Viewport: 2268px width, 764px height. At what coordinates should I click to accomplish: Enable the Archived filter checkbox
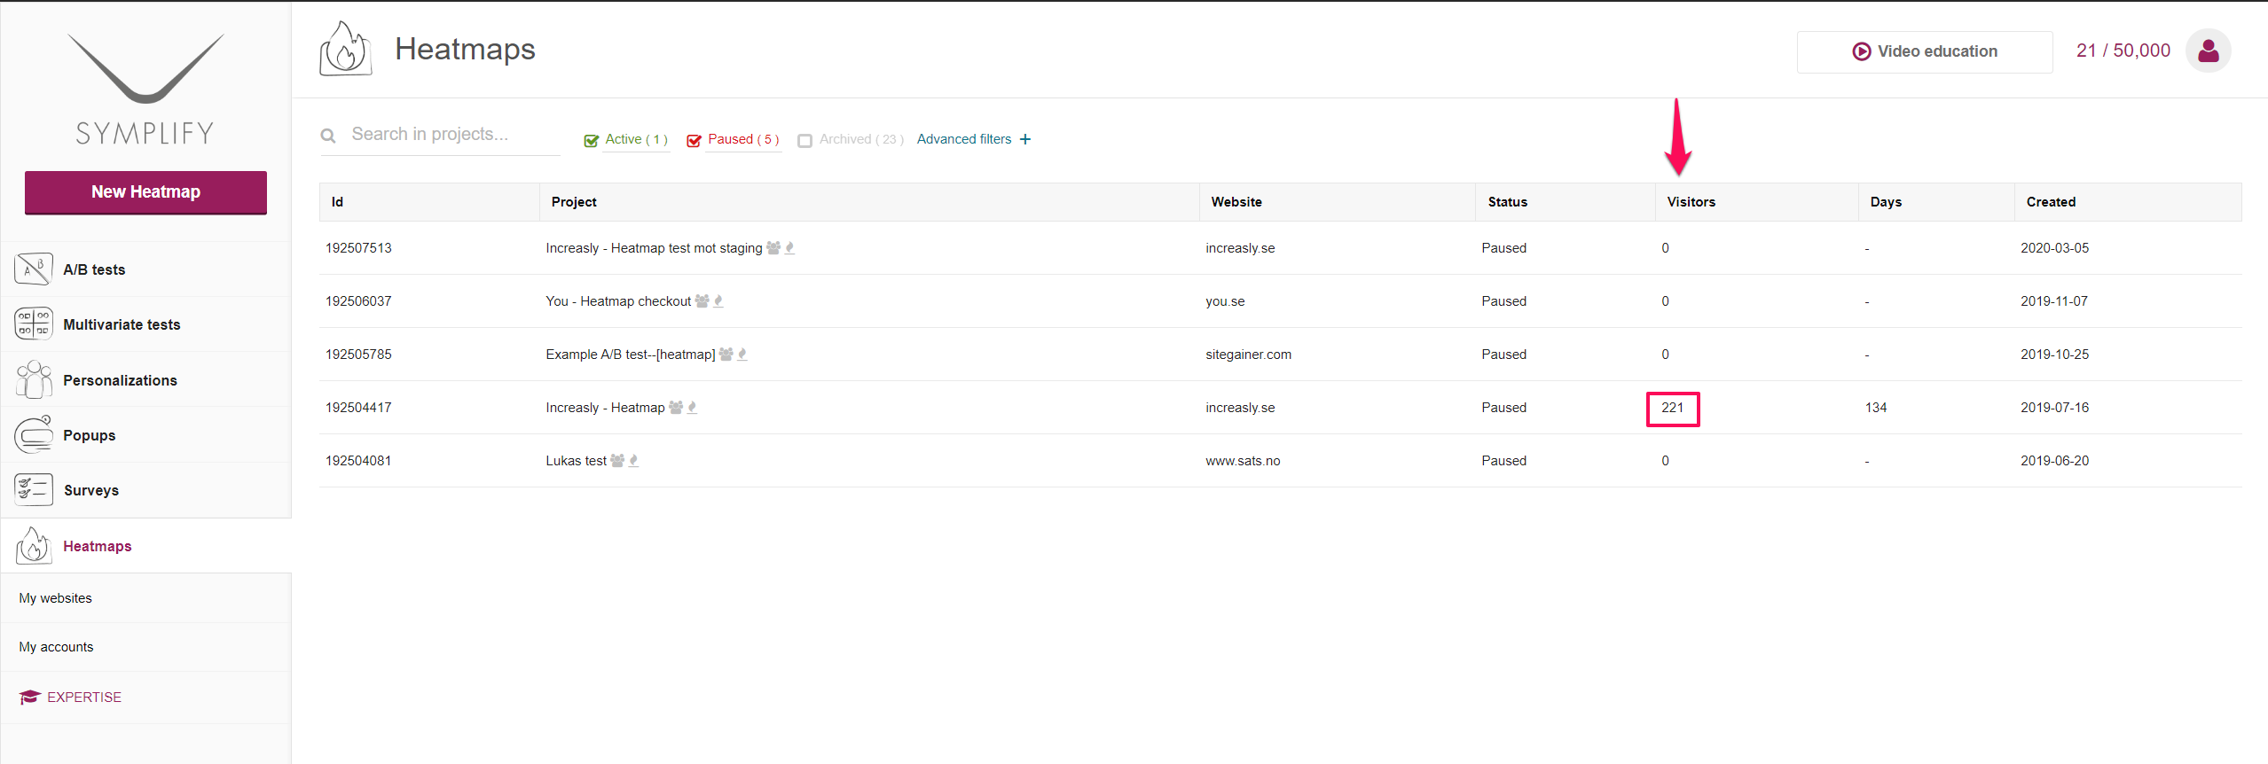click(x=805, y=140)
